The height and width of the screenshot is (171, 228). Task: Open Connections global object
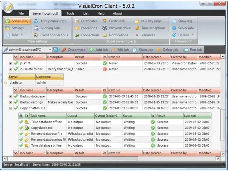click(x=87, y=35)
